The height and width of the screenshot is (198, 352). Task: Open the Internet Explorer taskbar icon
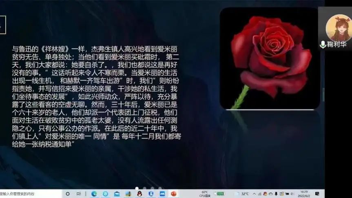coord(106,194)
